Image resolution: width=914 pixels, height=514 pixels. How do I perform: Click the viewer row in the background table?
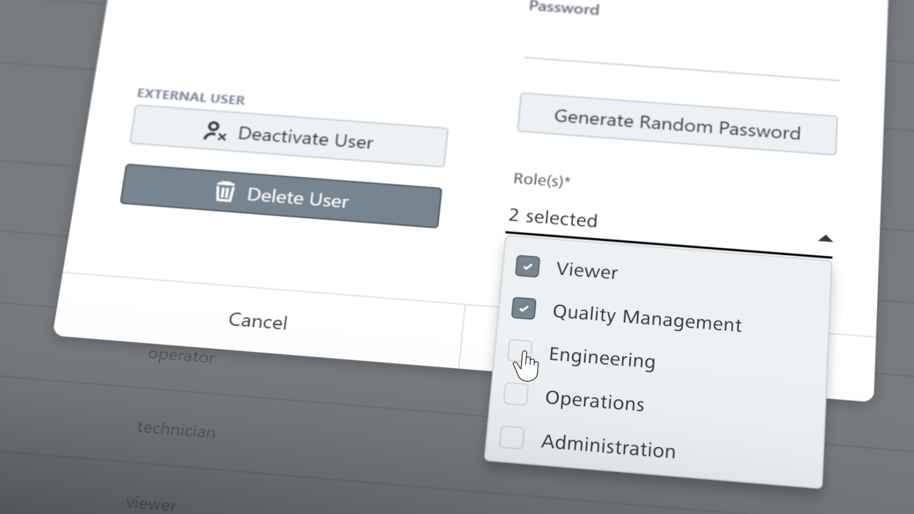click(x=151, y=504)
